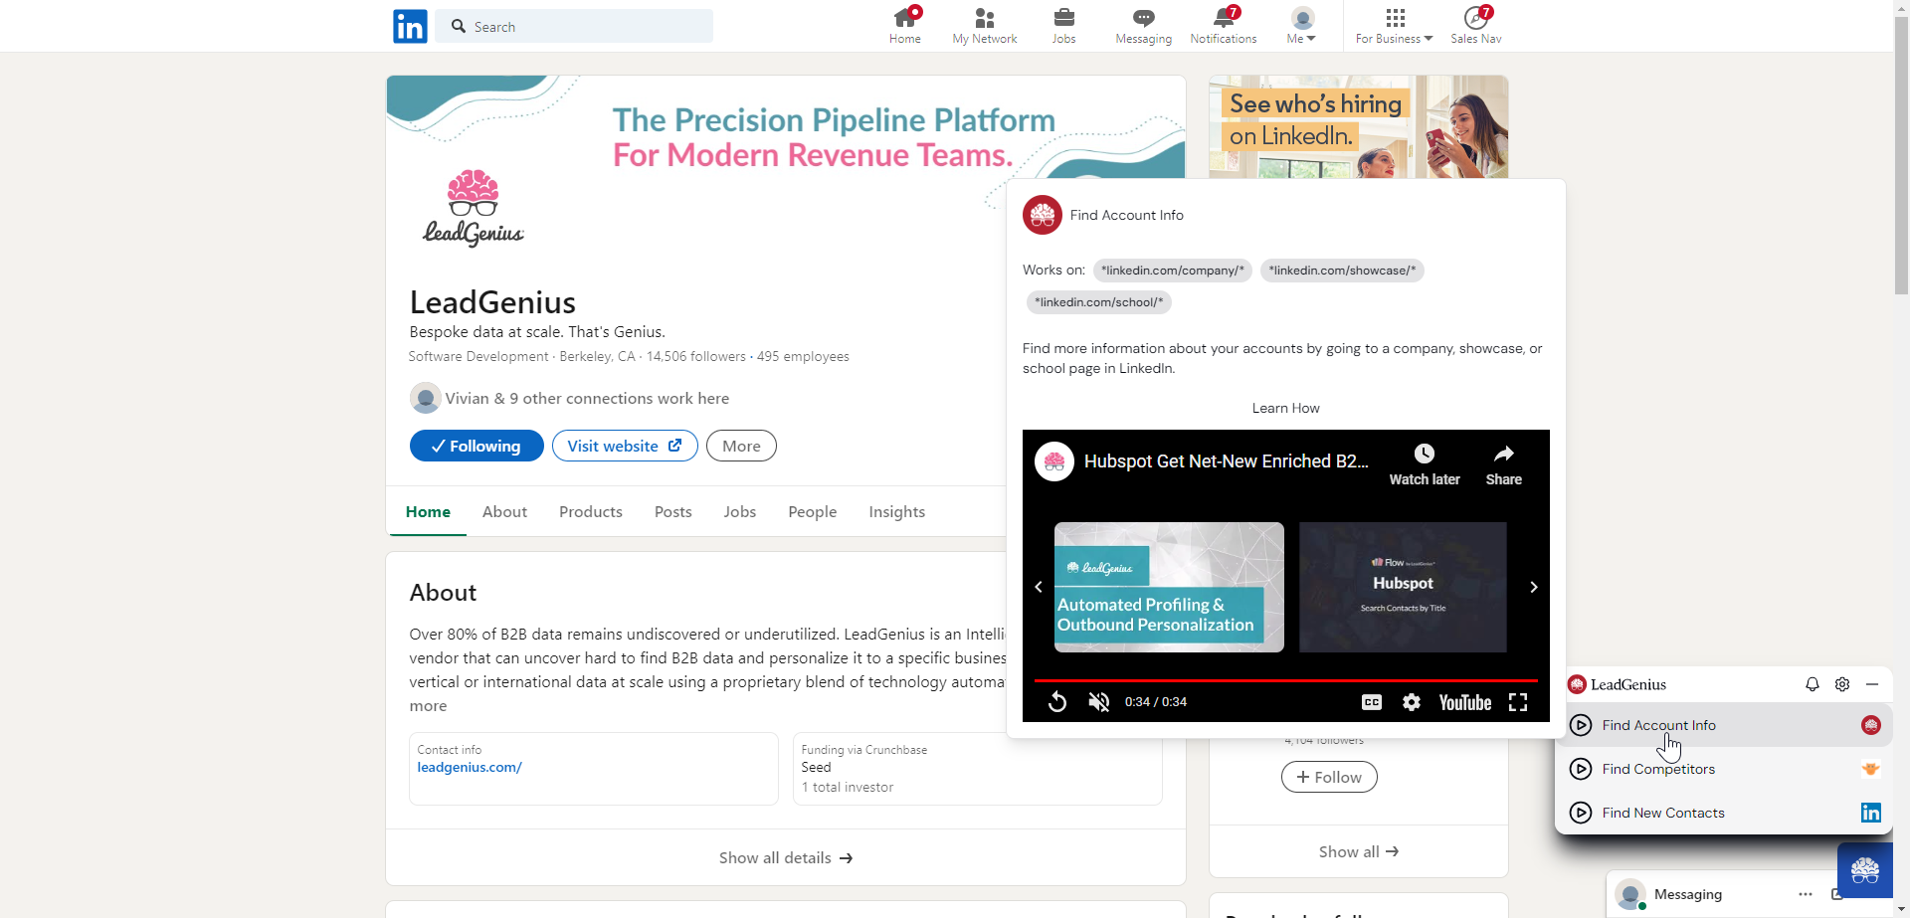Click the Following button

click(x=477, y=446)
